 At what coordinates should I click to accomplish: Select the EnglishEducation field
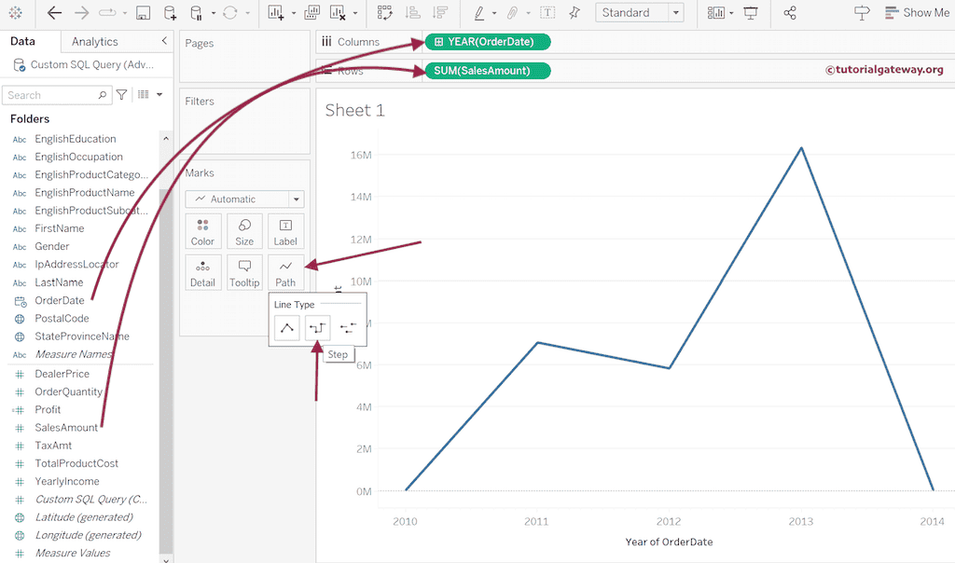[75, 139]
